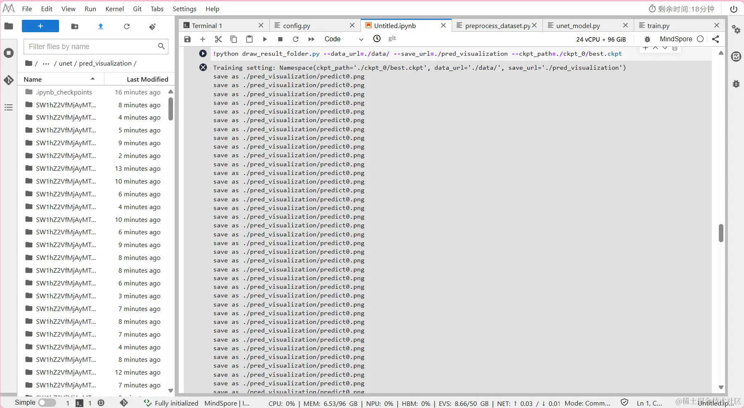Click the notebook scroll down arrow

(x=721, y=387)
